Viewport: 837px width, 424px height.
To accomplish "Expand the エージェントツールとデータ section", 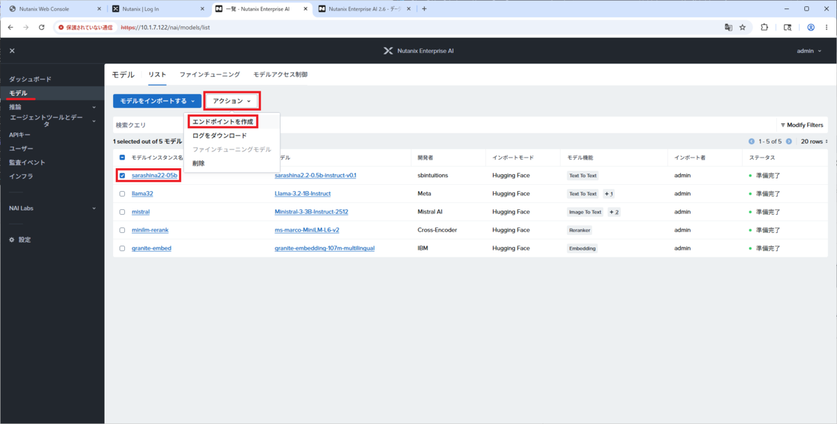I will coord(52,121).
